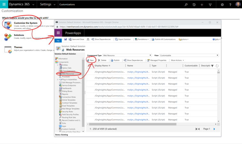
Task: Sort by the Type column header
Action: pos(154,66)
